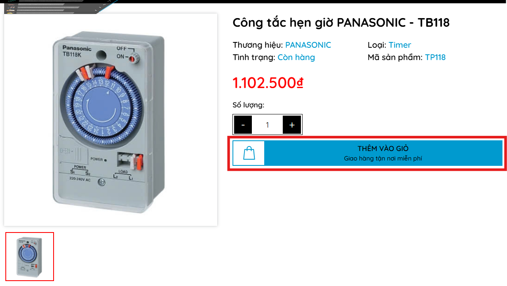
Task: Increase quantity with the plus button
Action: coord(292,125)
